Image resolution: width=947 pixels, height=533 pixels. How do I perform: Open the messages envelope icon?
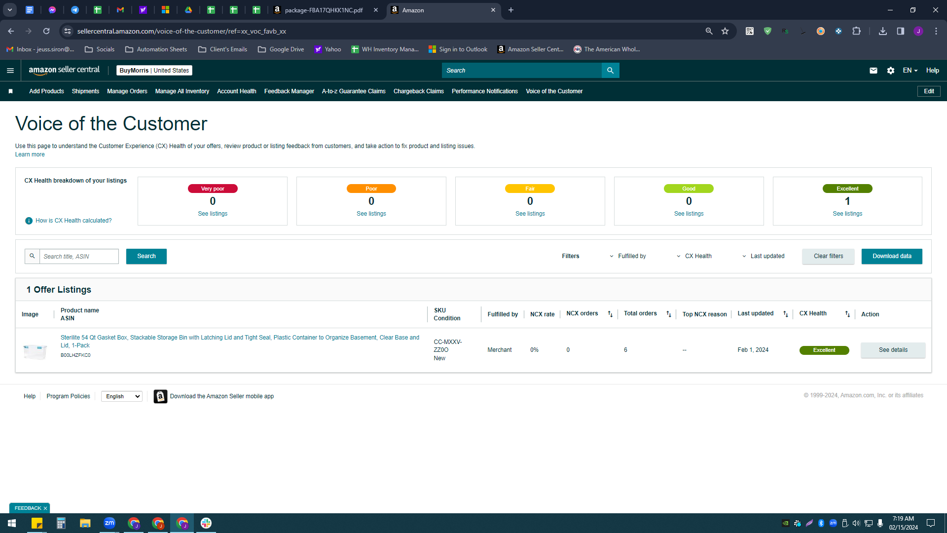873,71
